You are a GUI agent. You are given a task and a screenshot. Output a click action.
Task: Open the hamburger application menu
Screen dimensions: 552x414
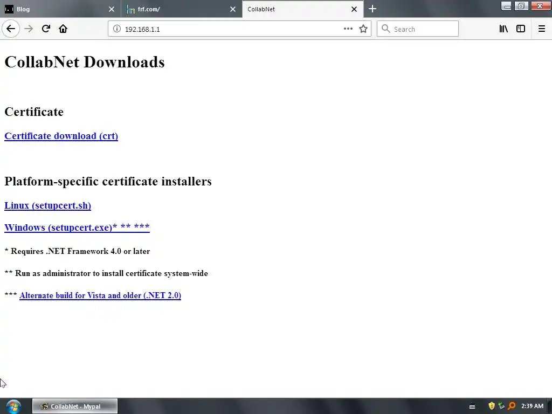coord(541,29)
